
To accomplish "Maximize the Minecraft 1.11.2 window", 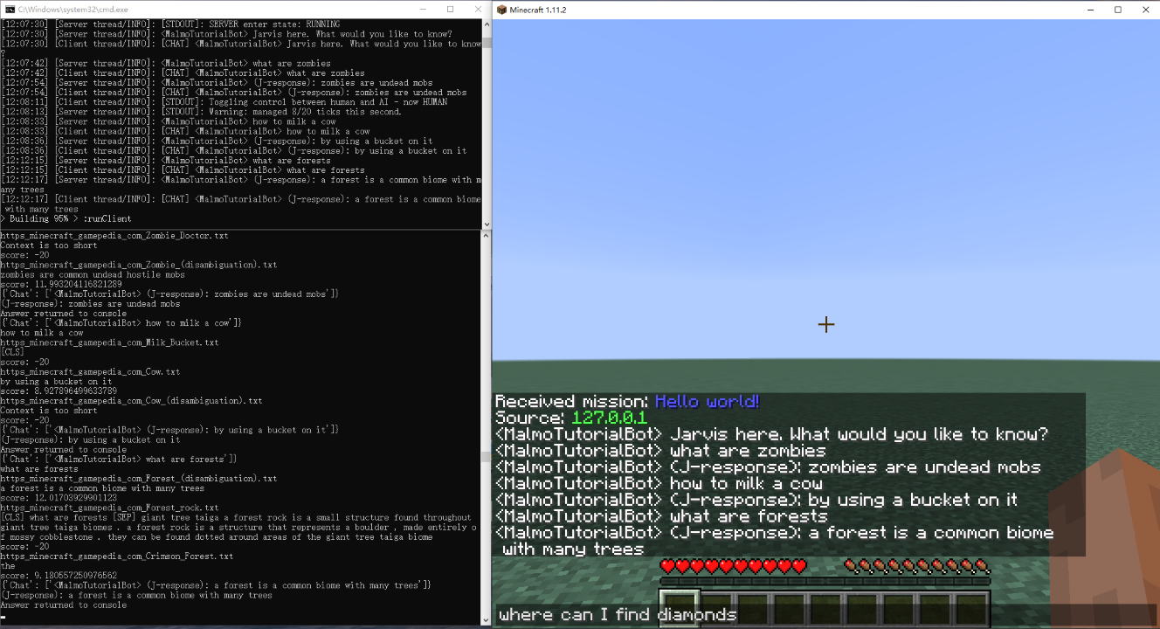I will pos(1117,9).
